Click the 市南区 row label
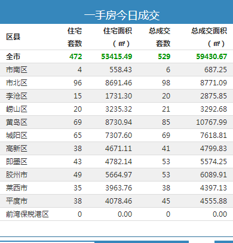The height and width of the screenshot is (243, 233). click(x=17, y=70)
